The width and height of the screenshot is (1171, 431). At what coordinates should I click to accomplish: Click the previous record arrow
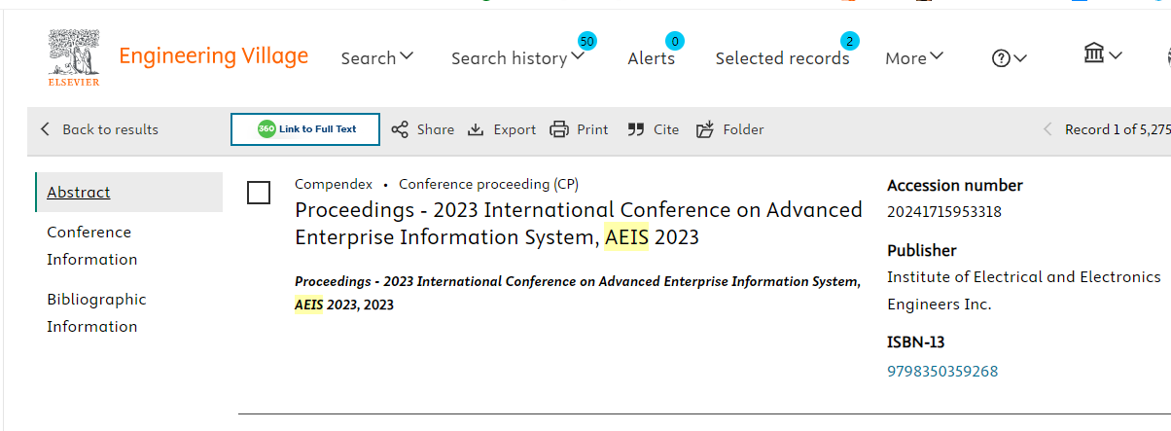pyautogui.click(x=1047, y=129)
